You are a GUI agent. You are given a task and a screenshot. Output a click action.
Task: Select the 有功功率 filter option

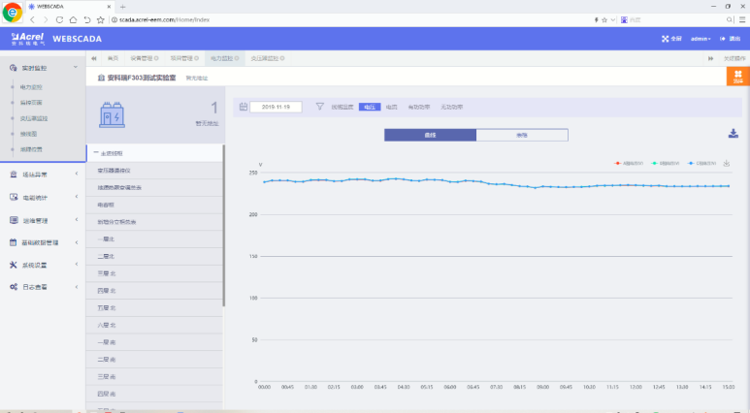click(419, 107)
